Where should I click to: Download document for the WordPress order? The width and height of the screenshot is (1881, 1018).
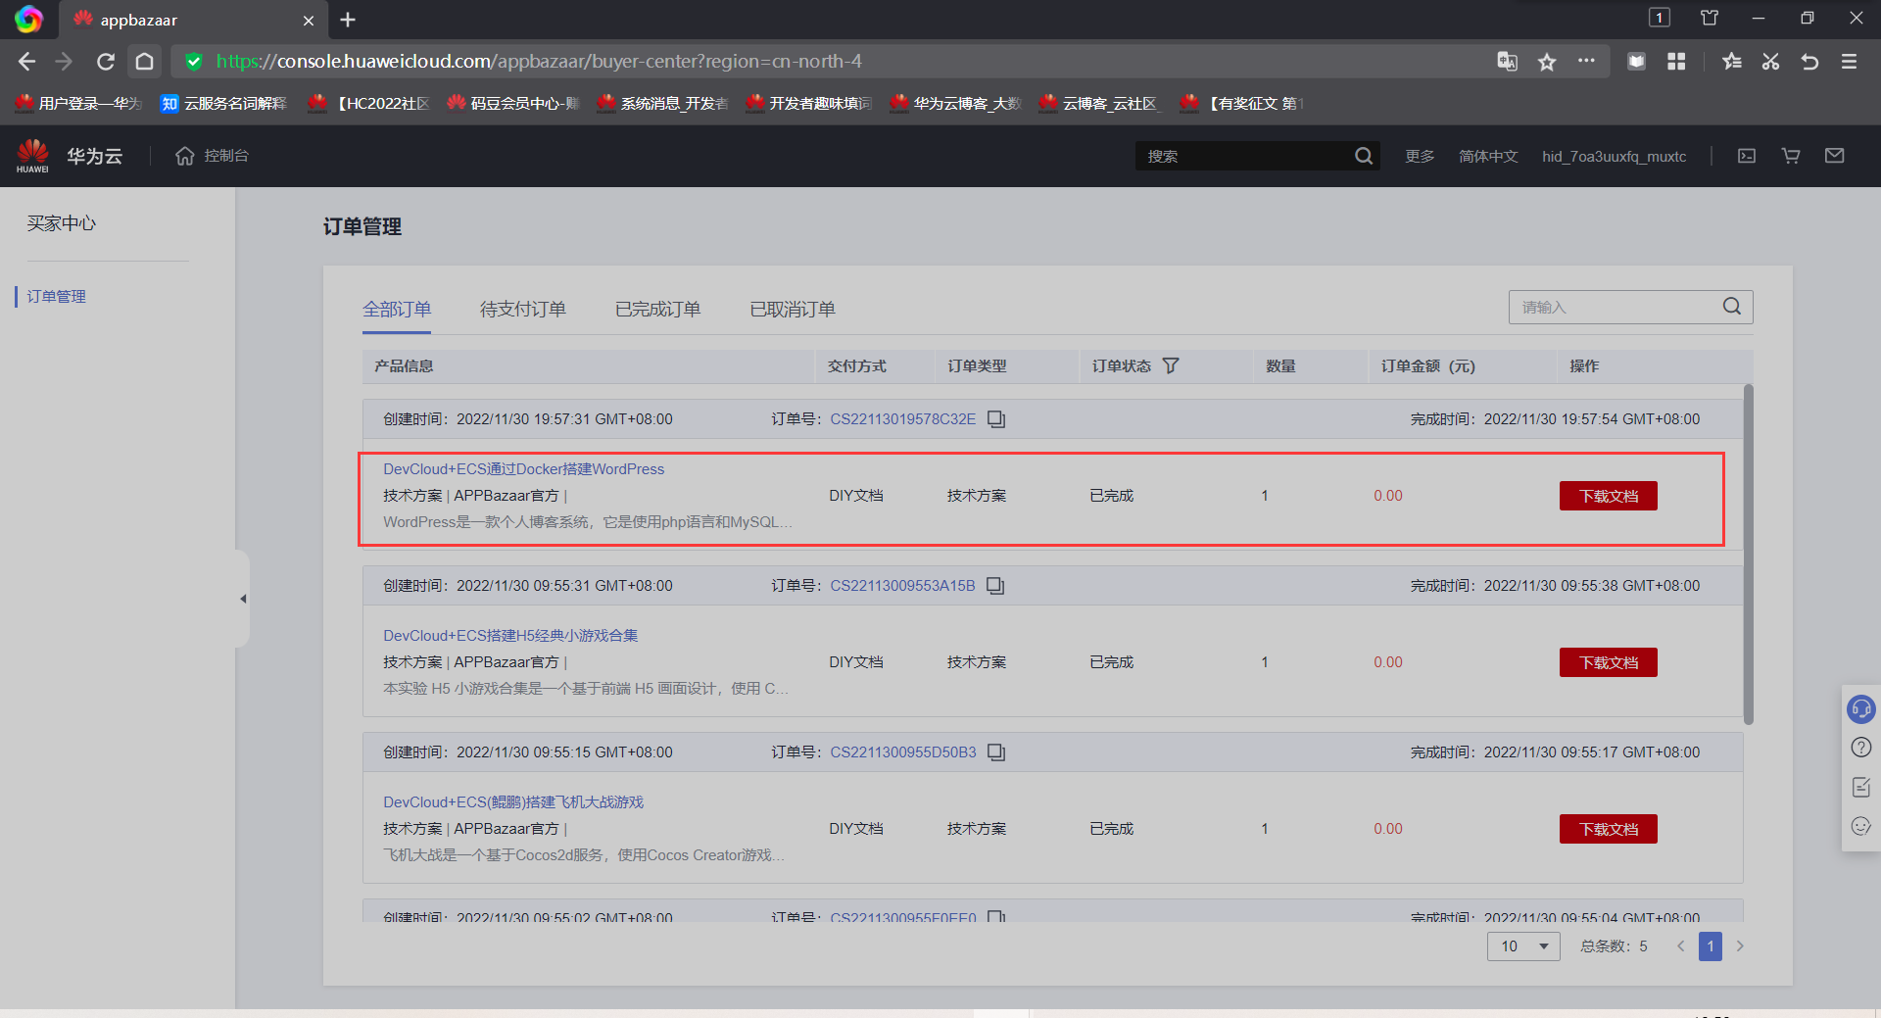[1609, 496]
